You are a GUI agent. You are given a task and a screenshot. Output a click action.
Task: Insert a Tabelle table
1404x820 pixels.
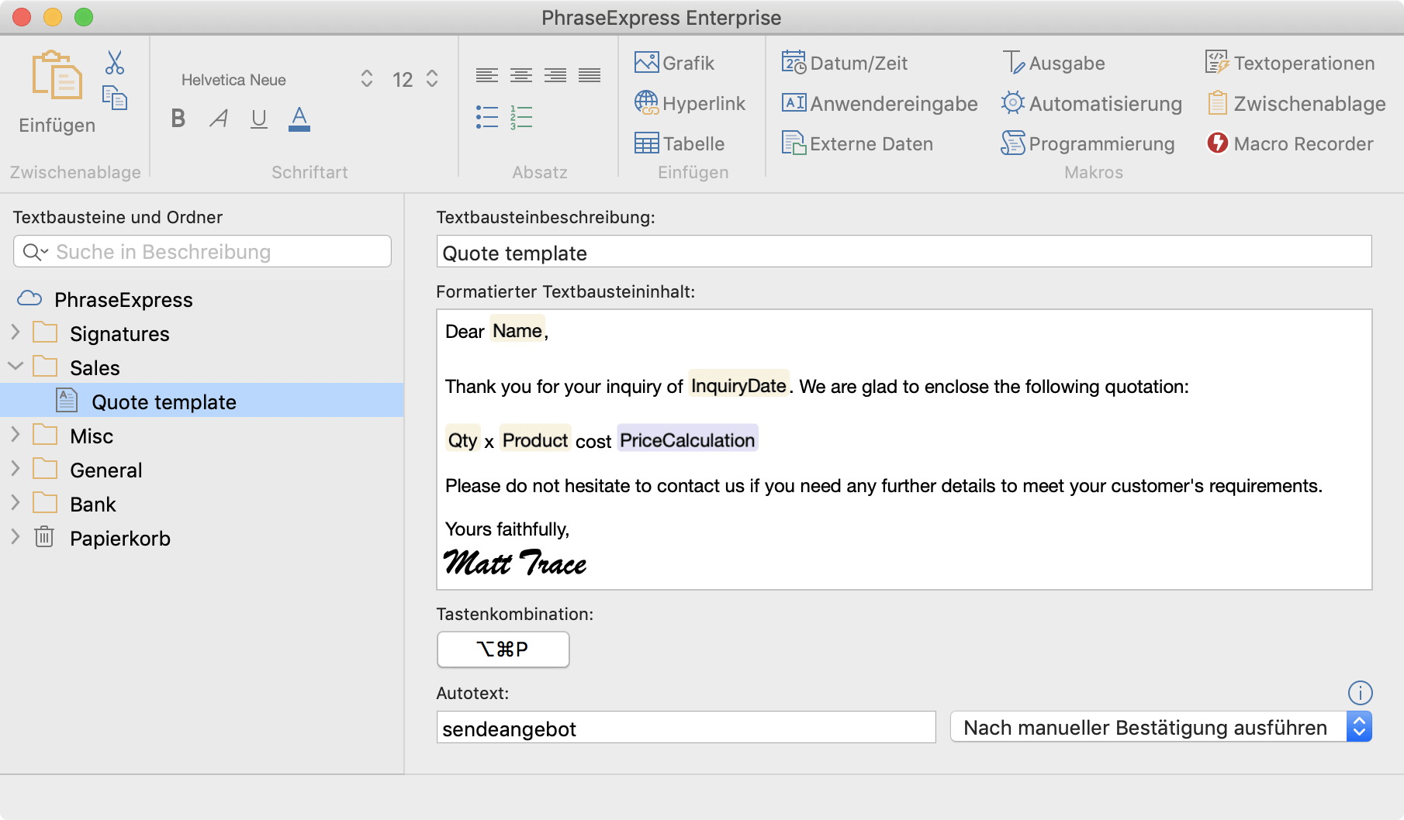680,143
